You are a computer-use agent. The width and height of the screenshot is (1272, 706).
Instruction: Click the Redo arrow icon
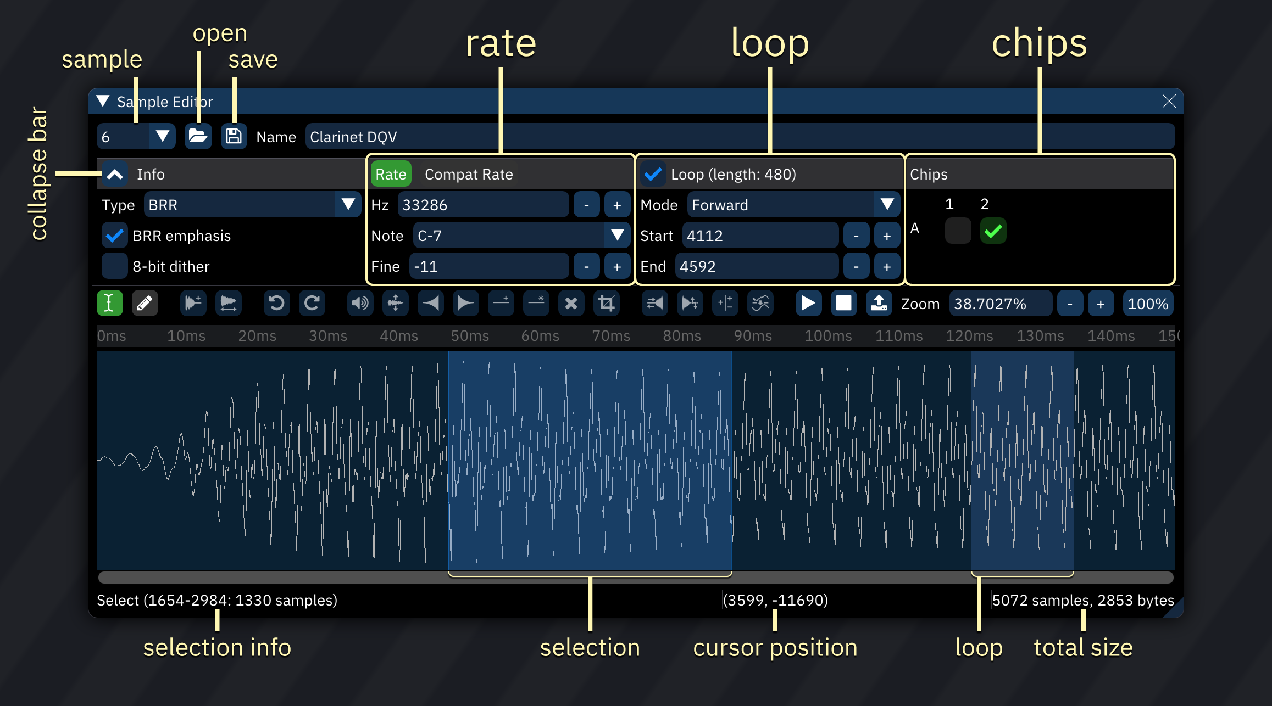click(312, 303)
